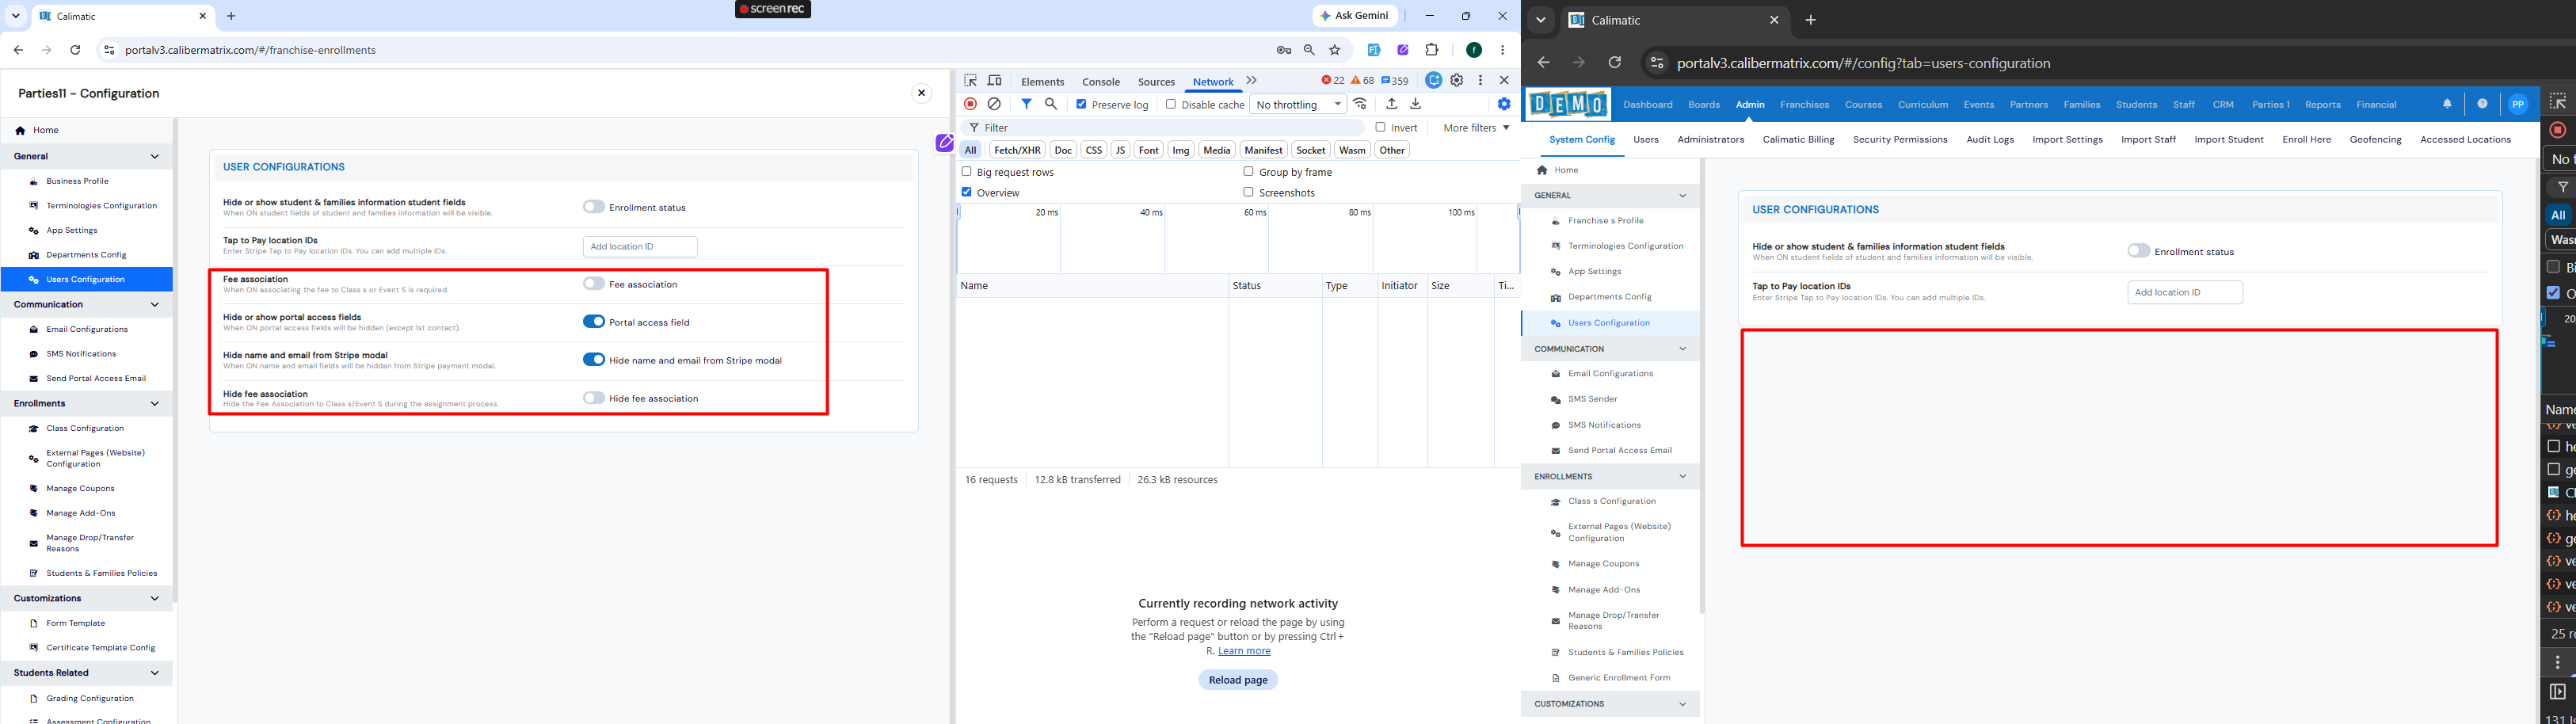Image resolution: width=2576 pixels, height=724 pixels.
Task: Open the 359 issues badge
Action: pos(1395,81)
